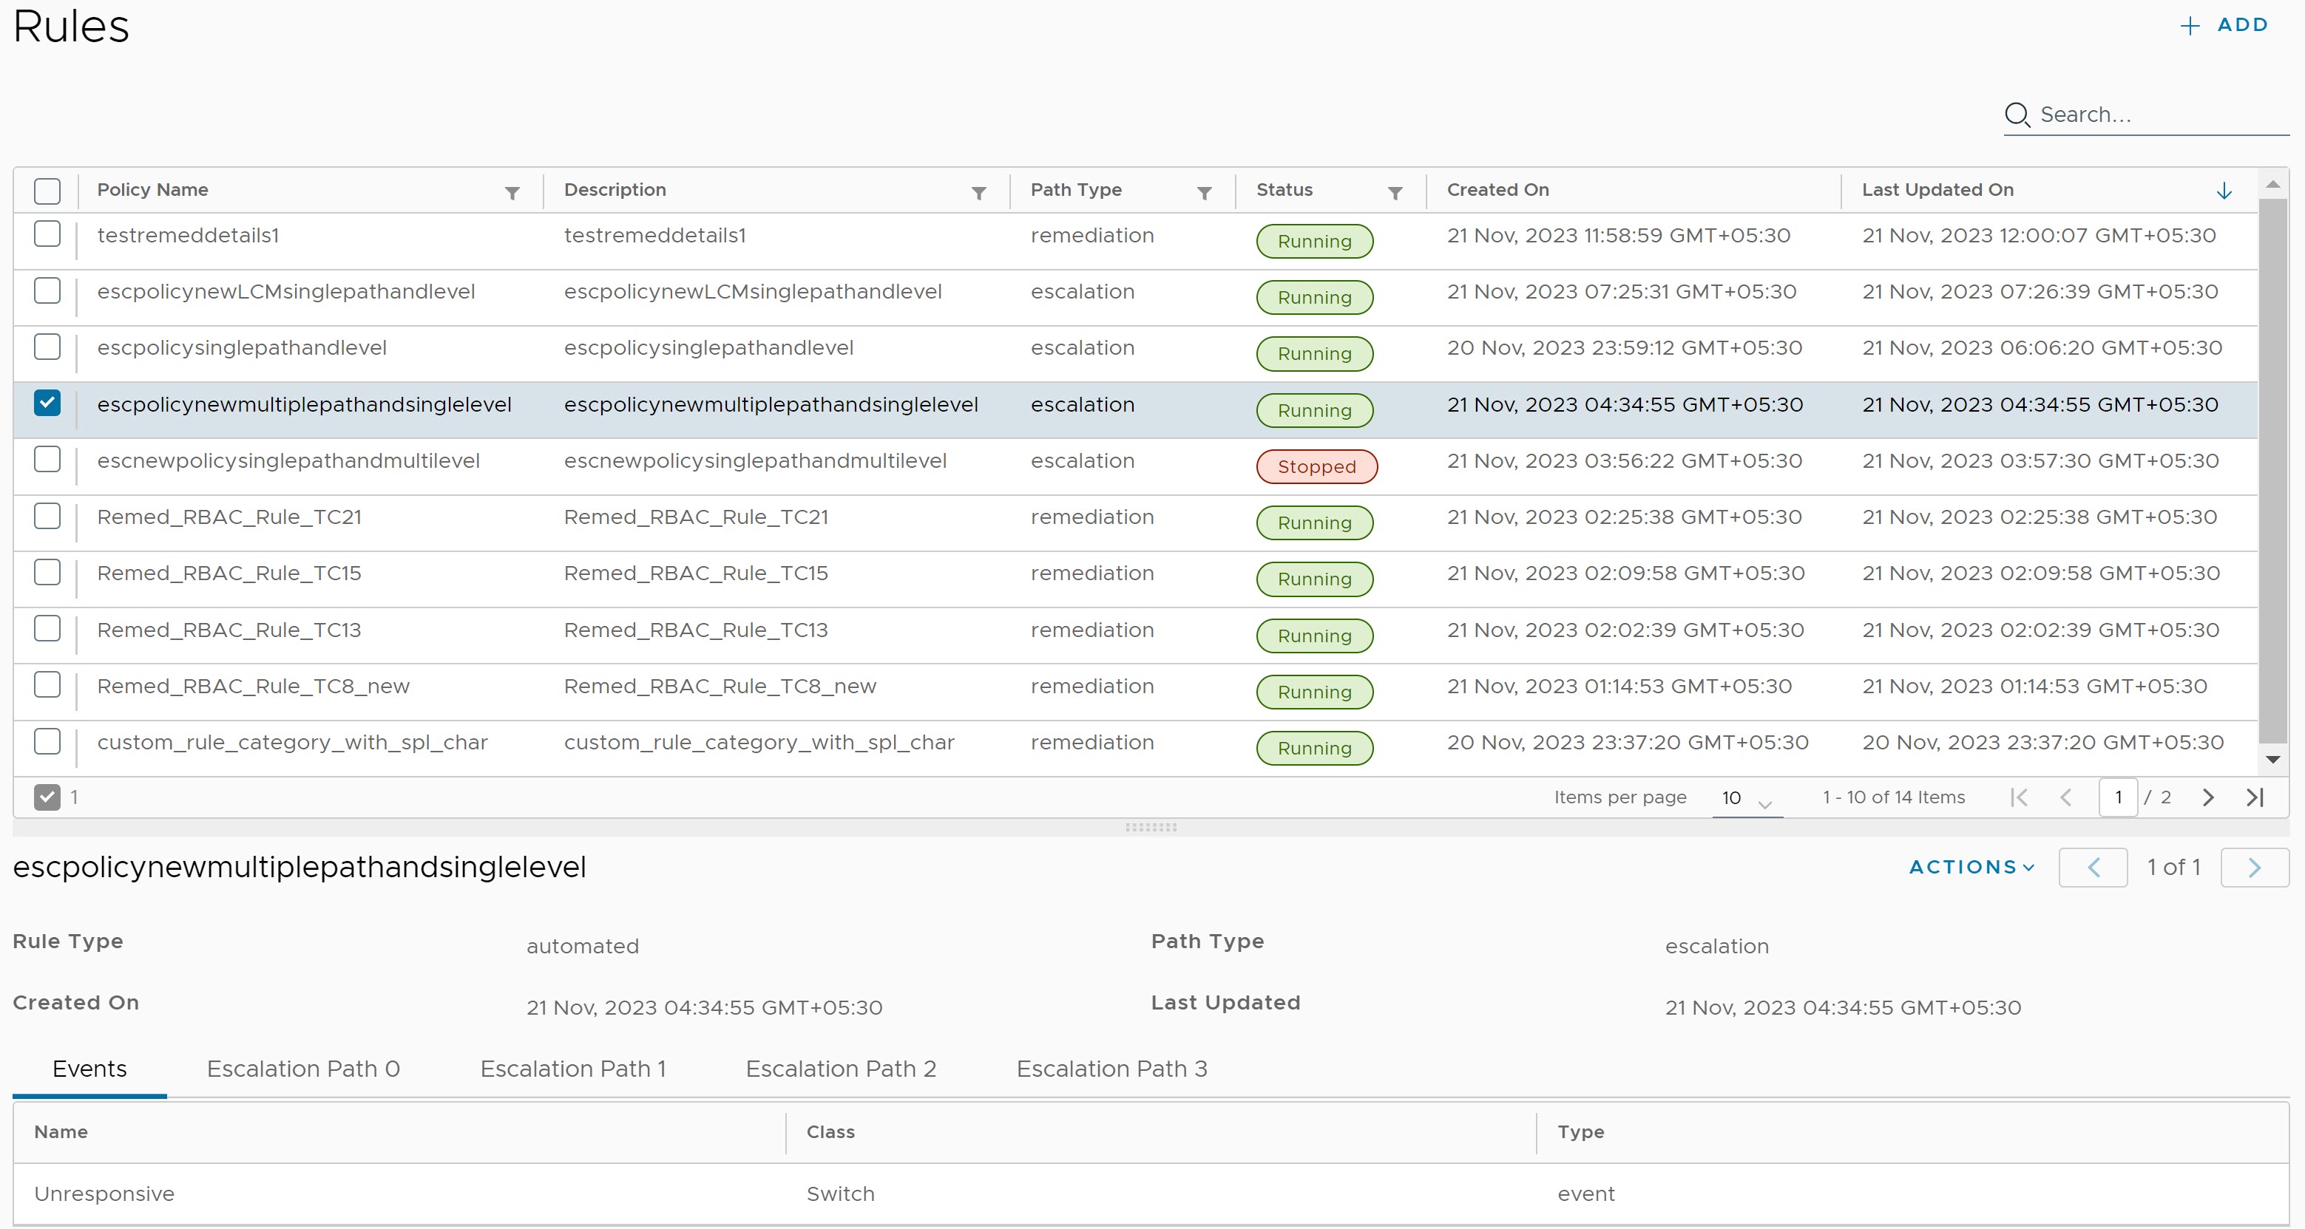Uncheck the escpolicynewmultiplepathandsinglelevel row
Viewport: 2305px width, 1229px height.
point(47,404)
